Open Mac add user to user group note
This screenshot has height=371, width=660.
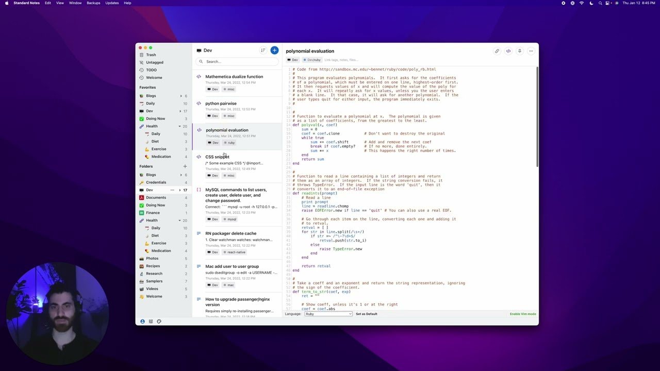pyautogui.click(x=237, y=276)
